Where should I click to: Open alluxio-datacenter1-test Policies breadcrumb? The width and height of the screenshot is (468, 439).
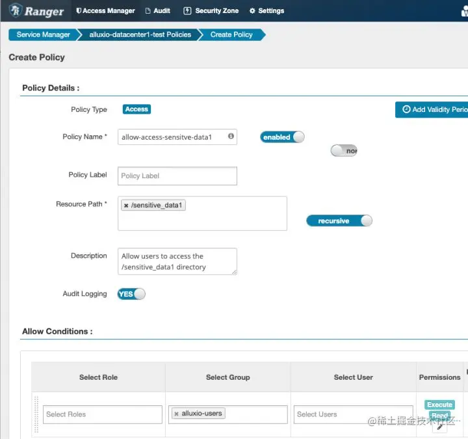pyautogui.click(x=140, y=34)
